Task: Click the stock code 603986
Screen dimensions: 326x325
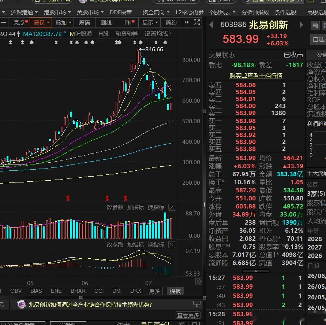Action: coord(233,25)
